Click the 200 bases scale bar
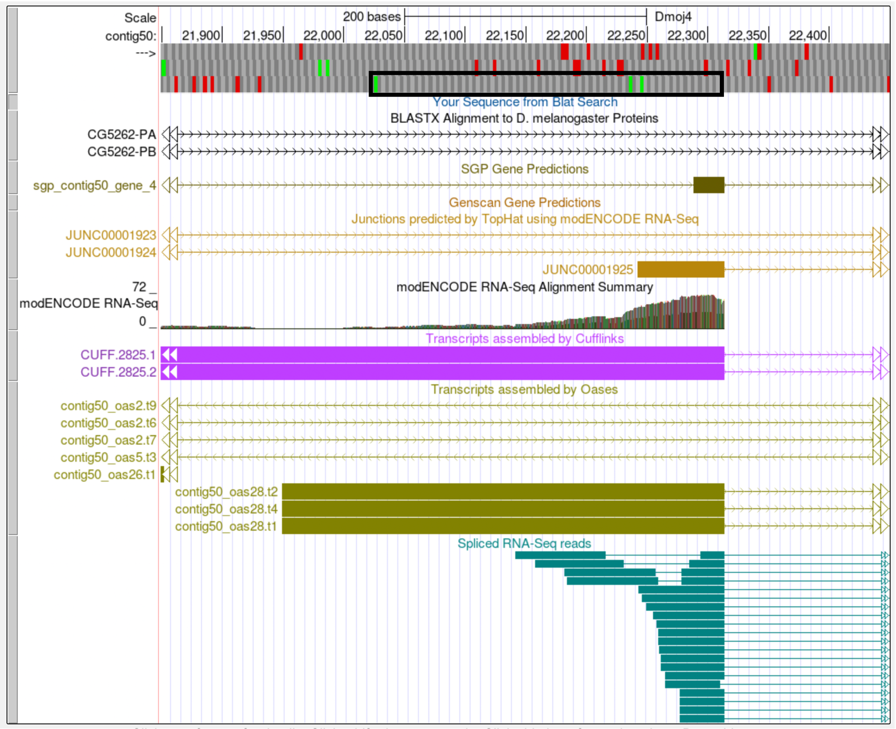 (x=526, y=17)
